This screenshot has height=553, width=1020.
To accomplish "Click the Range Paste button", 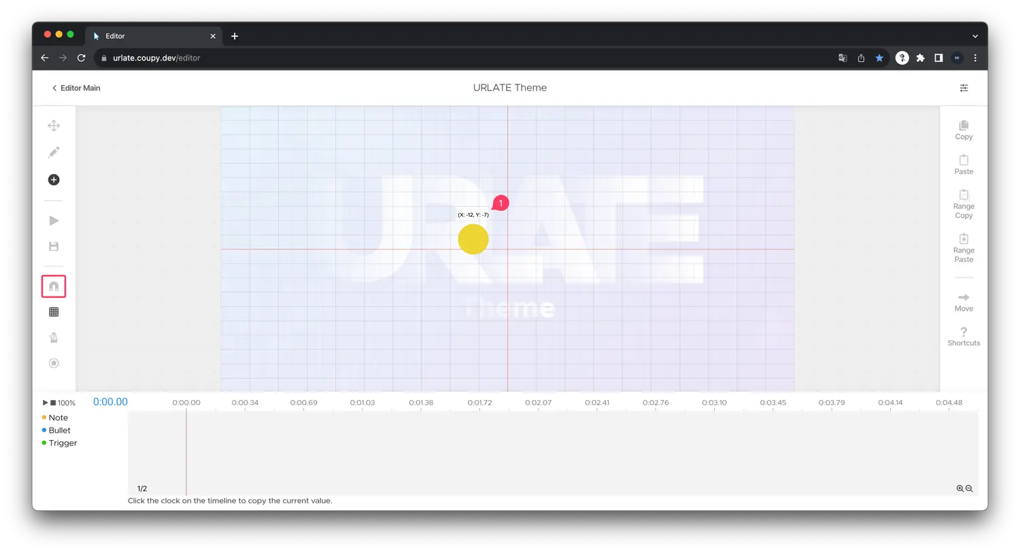I will point(964,248).
